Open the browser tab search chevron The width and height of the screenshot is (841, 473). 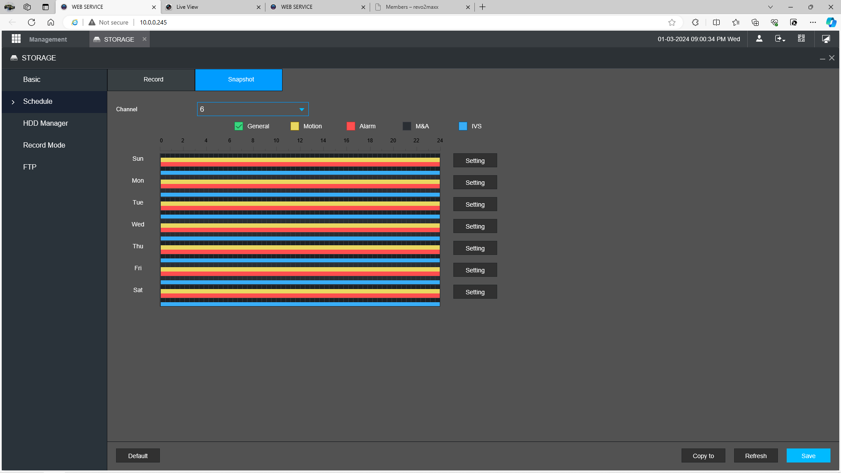click(770, 7)
